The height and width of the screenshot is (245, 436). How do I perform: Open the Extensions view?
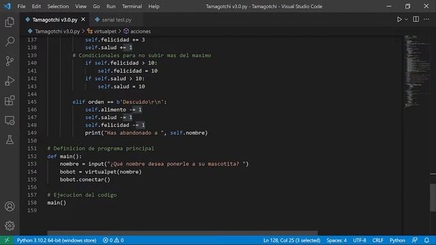tap(10, 101)
